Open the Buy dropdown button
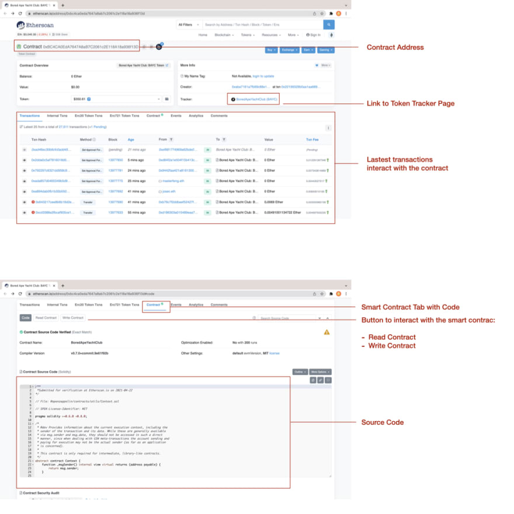The image size is (514, 514). [x=271, y=50]
